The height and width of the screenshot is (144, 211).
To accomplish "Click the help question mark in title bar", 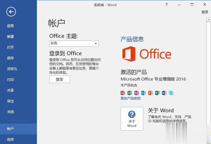I will (x=166, y=4).
